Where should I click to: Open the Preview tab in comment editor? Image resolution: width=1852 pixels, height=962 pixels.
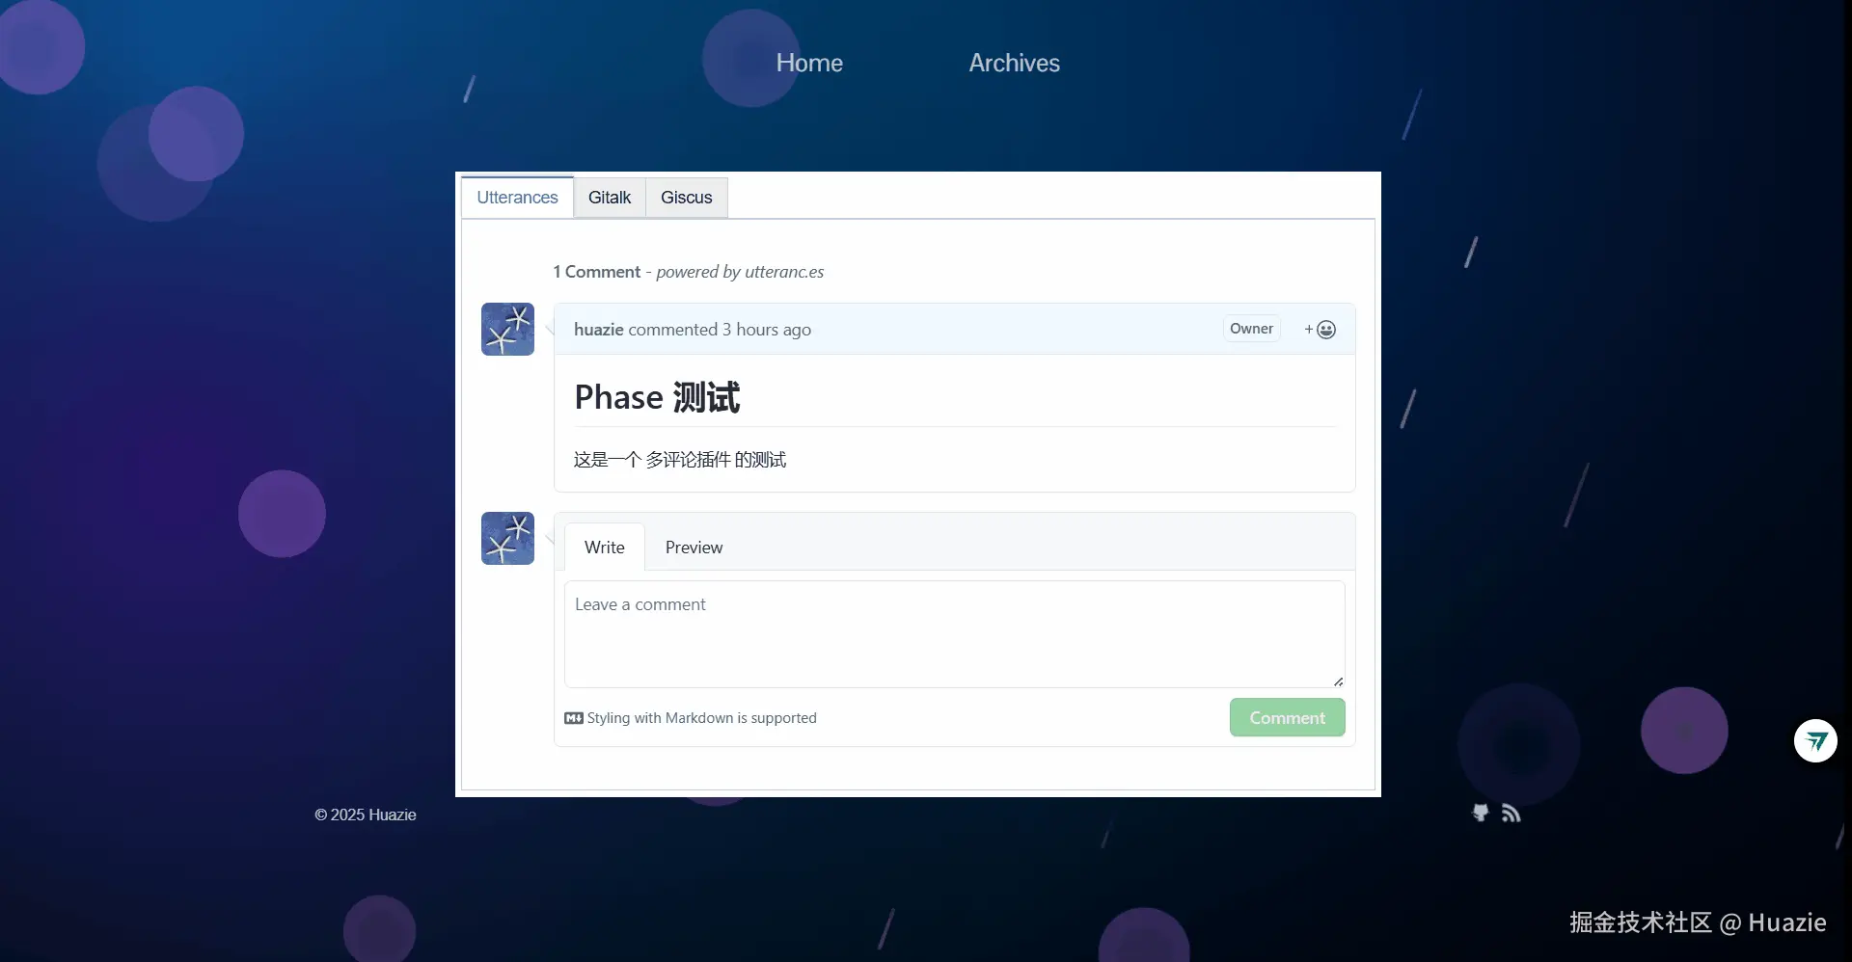(694, 548)
